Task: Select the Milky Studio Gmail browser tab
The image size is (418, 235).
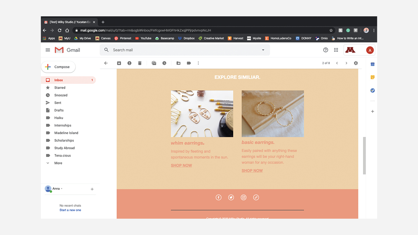Action: (70, 22)
